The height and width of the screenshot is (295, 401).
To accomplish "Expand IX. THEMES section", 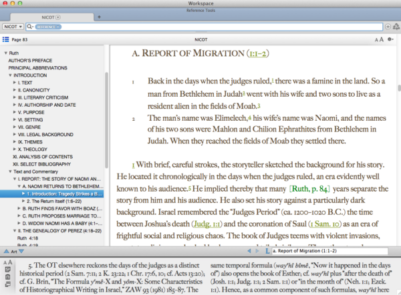I will pos(15,141).
